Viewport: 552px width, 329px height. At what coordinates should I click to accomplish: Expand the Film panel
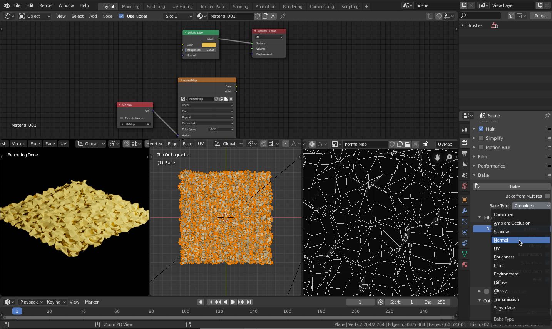point(482,156)
